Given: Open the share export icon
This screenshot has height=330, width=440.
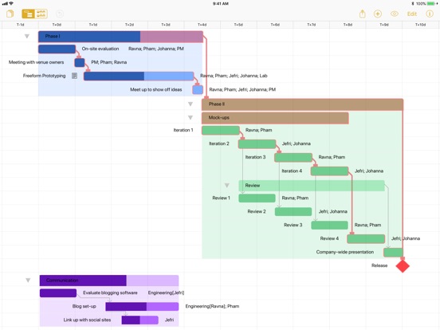Looking at the screenshot, I should pos(362,14).
